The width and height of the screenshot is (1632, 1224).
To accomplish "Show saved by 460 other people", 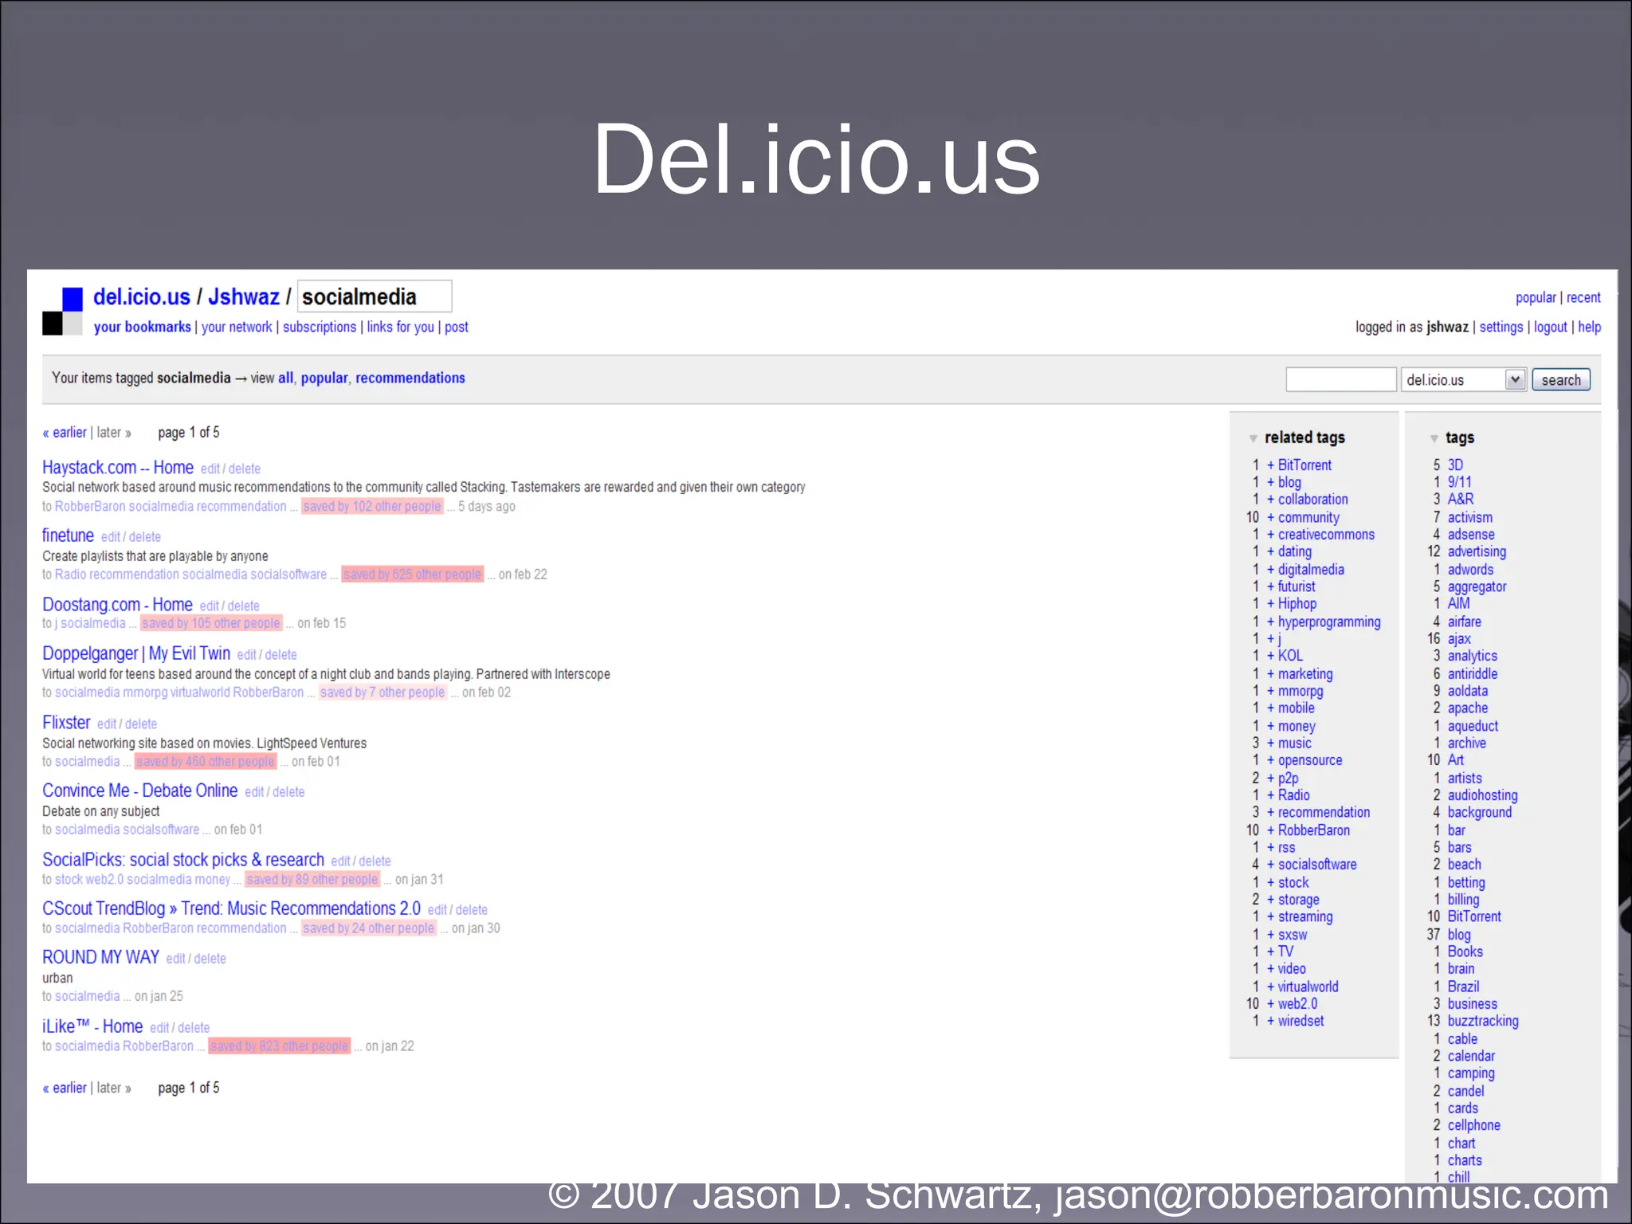I will coord(206,762).
